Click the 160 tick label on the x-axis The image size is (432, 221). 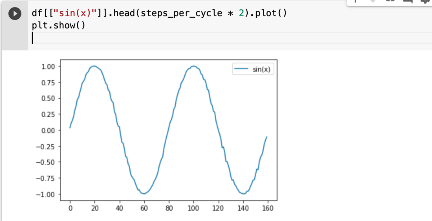[x=268, y=208]
